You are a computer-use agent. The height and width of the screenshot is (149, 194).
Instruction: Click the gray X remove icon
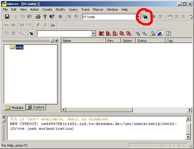184,17
